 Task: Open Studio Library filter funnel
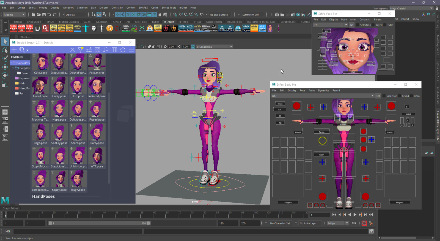[x=80, y=50]
